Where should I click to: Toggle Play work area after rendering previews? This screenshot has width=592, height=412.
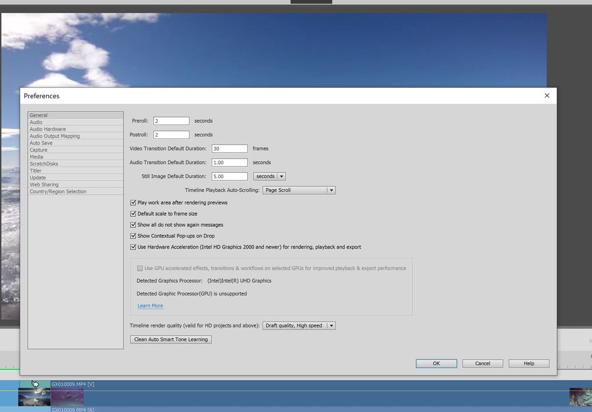(133, 202)
